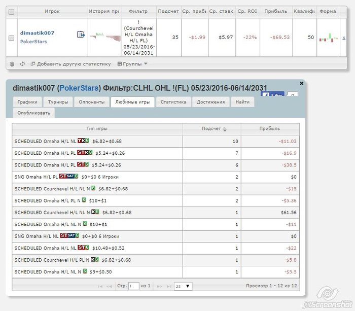
Task: Click the refresh icon in the toolbar
Action: [x=22, y=64]
